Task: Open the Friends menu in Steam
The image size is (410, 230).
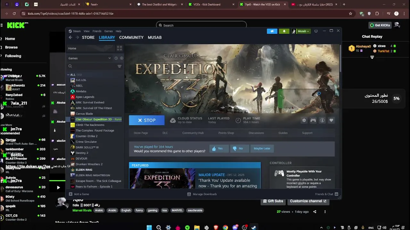Action: 97,31
